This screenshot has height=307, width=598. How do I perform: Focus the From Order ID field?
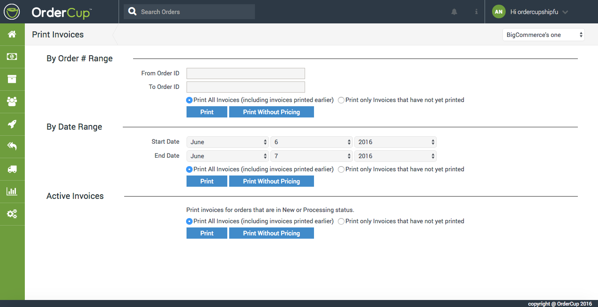pyautogui.click(x=246, y=73)
